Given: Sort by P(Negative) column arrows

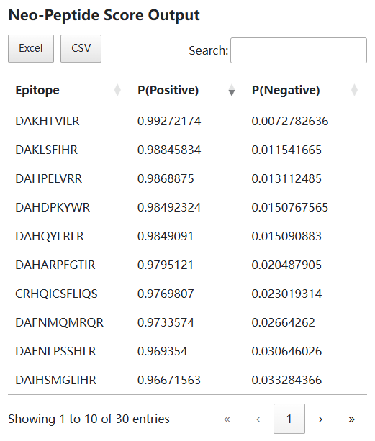Looking at the screenshot, I should pos(354,90).
